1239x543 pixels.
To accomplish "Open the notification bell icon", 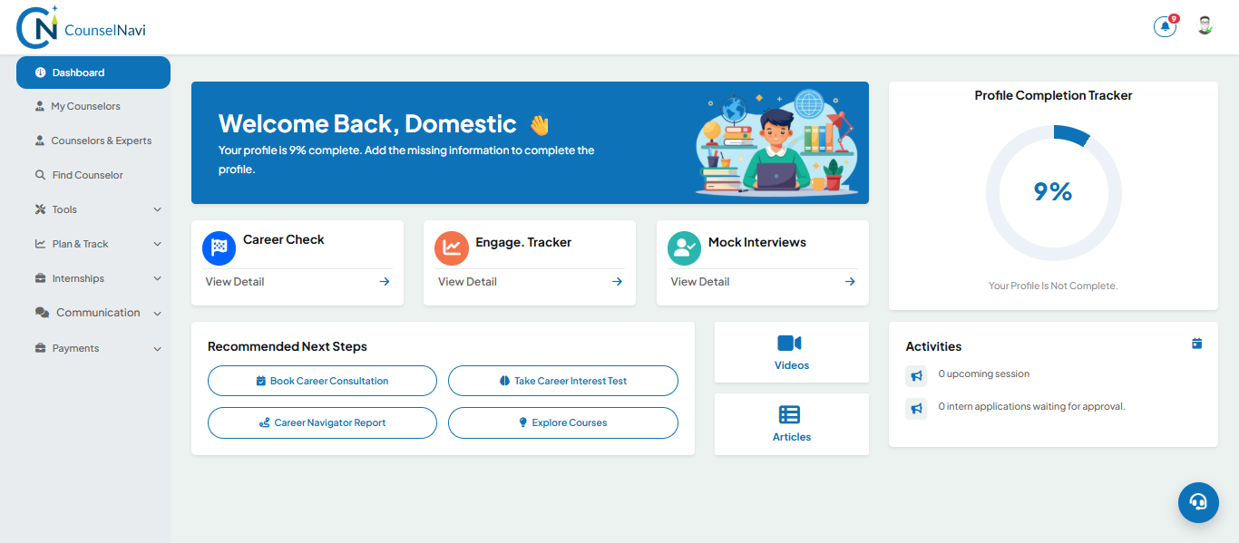I will pyautogui.click(x=1165, y=27).
